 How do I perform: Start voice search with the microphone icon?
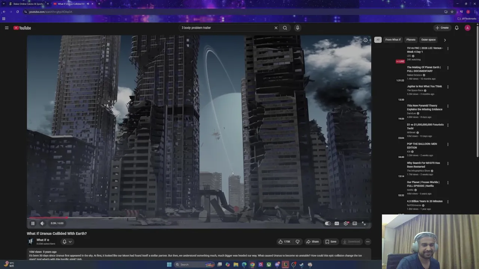pyautogui.click(x=298, y=28)
